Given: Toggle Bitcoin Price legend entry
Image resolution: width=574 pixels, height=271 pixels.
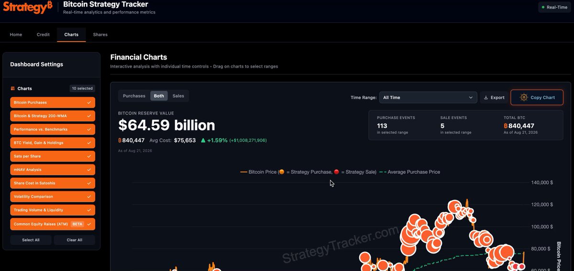Looking at the screenshot, I should 308,172.
